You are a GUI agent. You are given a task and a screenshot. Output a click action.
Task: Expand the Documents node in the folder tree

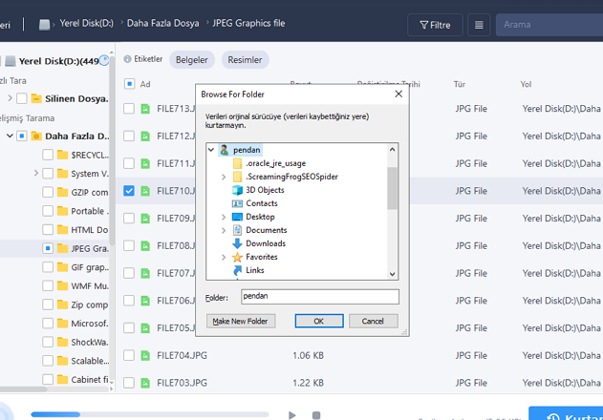click(x=224, y=231)
